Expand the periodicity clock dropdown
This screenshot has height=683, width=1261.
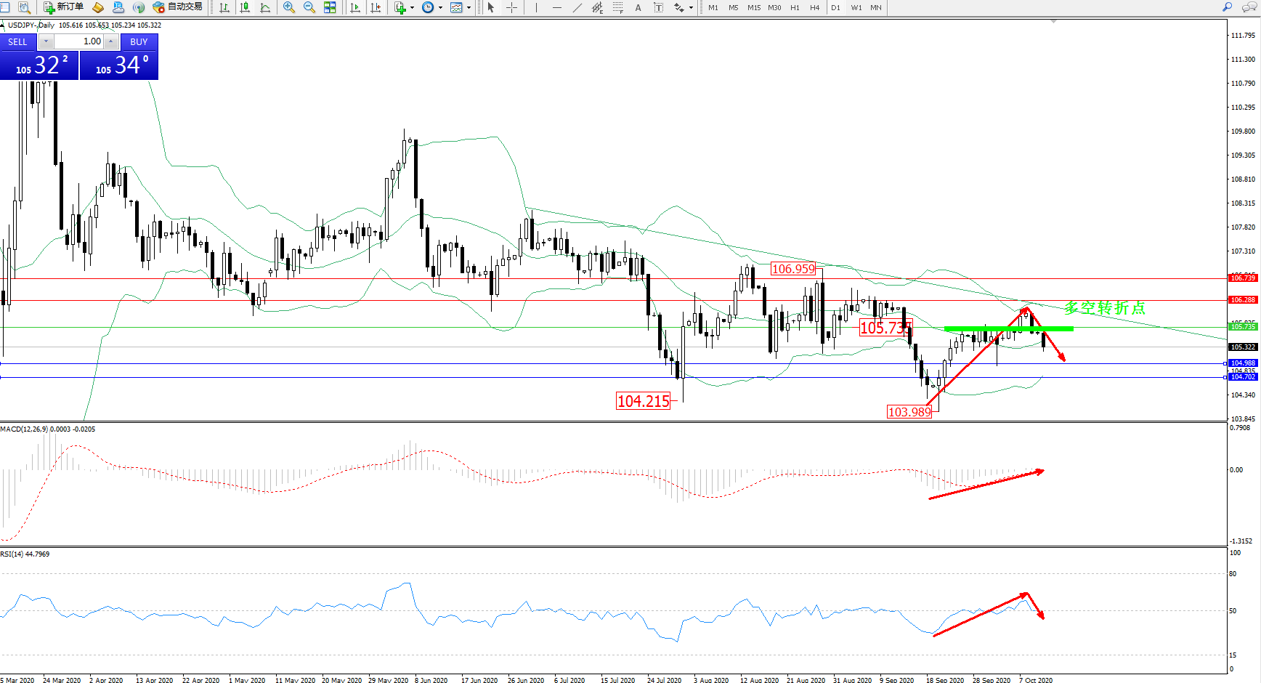pyautogui.click(x=440, y=7)
